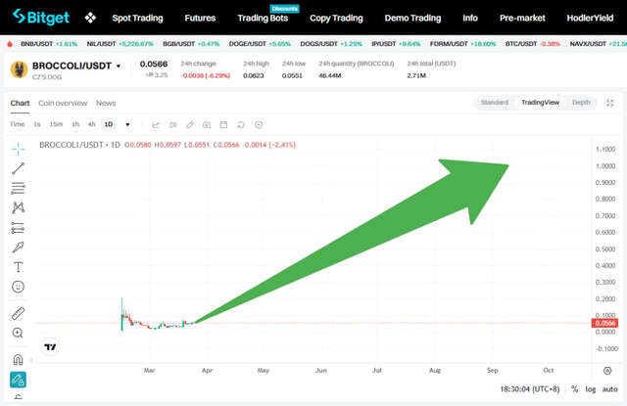The width and height of the screenshot is (627, 406).
Task: Open price scale settings gear icon
Action: pyautogui.click(x=607, y=371)
